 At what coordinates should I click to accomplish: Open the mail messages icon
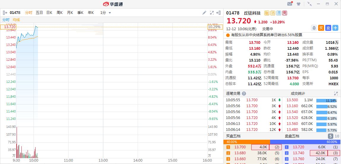(290, 4)
